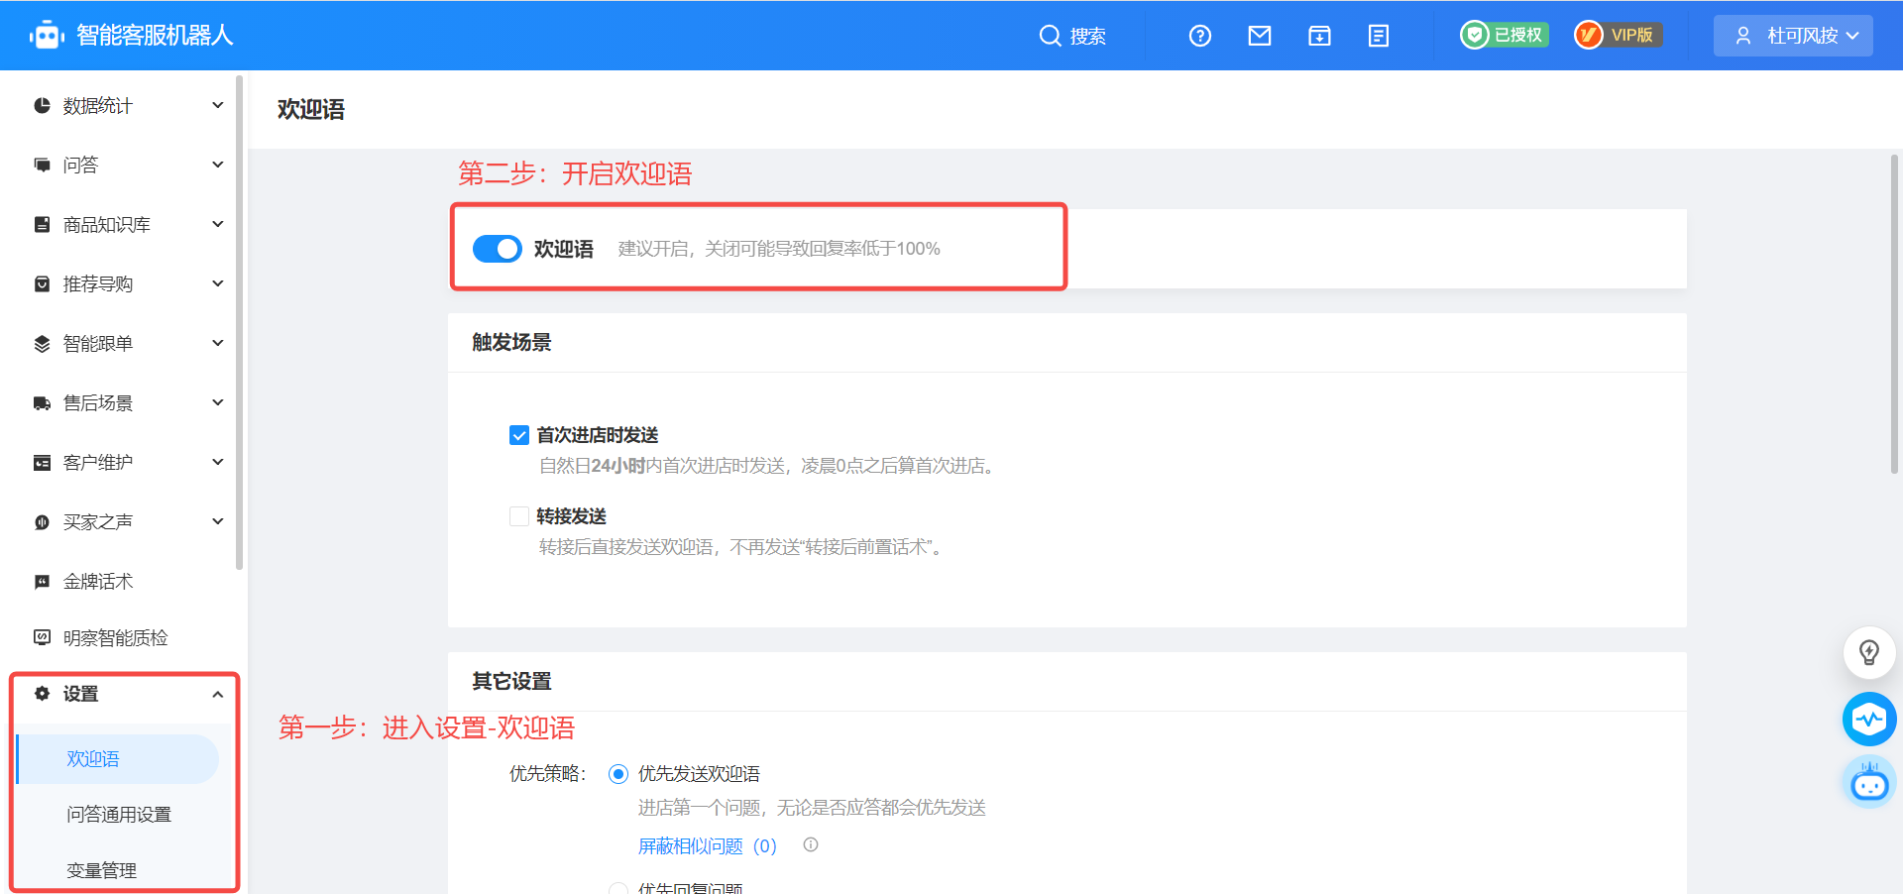Click the 推荐导购 bag icon
This screenshot has height=894, width=1903.
[x=42, y=283]
